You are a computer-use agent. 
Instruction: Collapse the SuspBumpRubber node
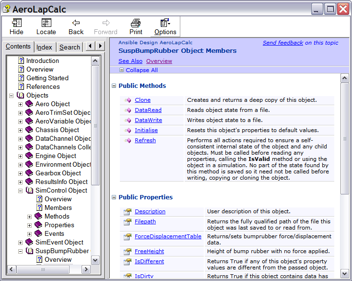click(21, 251)
